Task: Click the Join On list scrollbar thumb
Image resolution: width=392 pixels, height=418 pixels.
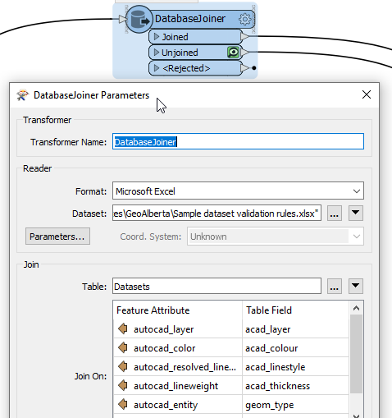Action: coord(356,354)
